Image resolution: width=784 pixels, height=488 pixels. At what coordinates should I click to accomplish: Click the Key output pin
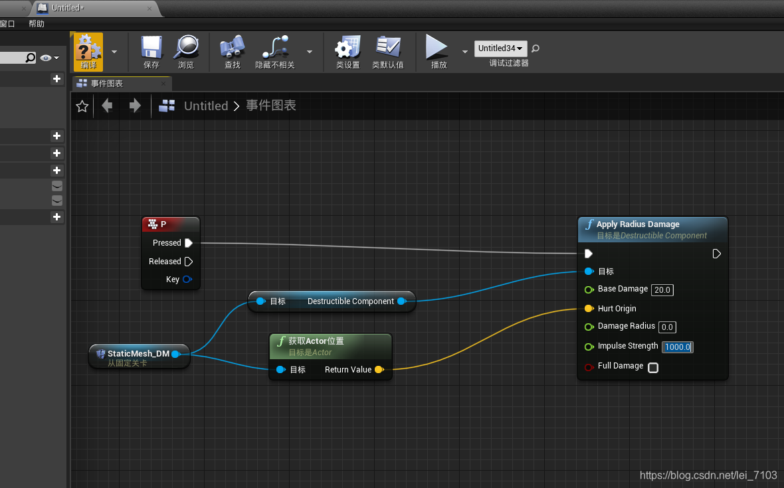[x=187, y=280]
